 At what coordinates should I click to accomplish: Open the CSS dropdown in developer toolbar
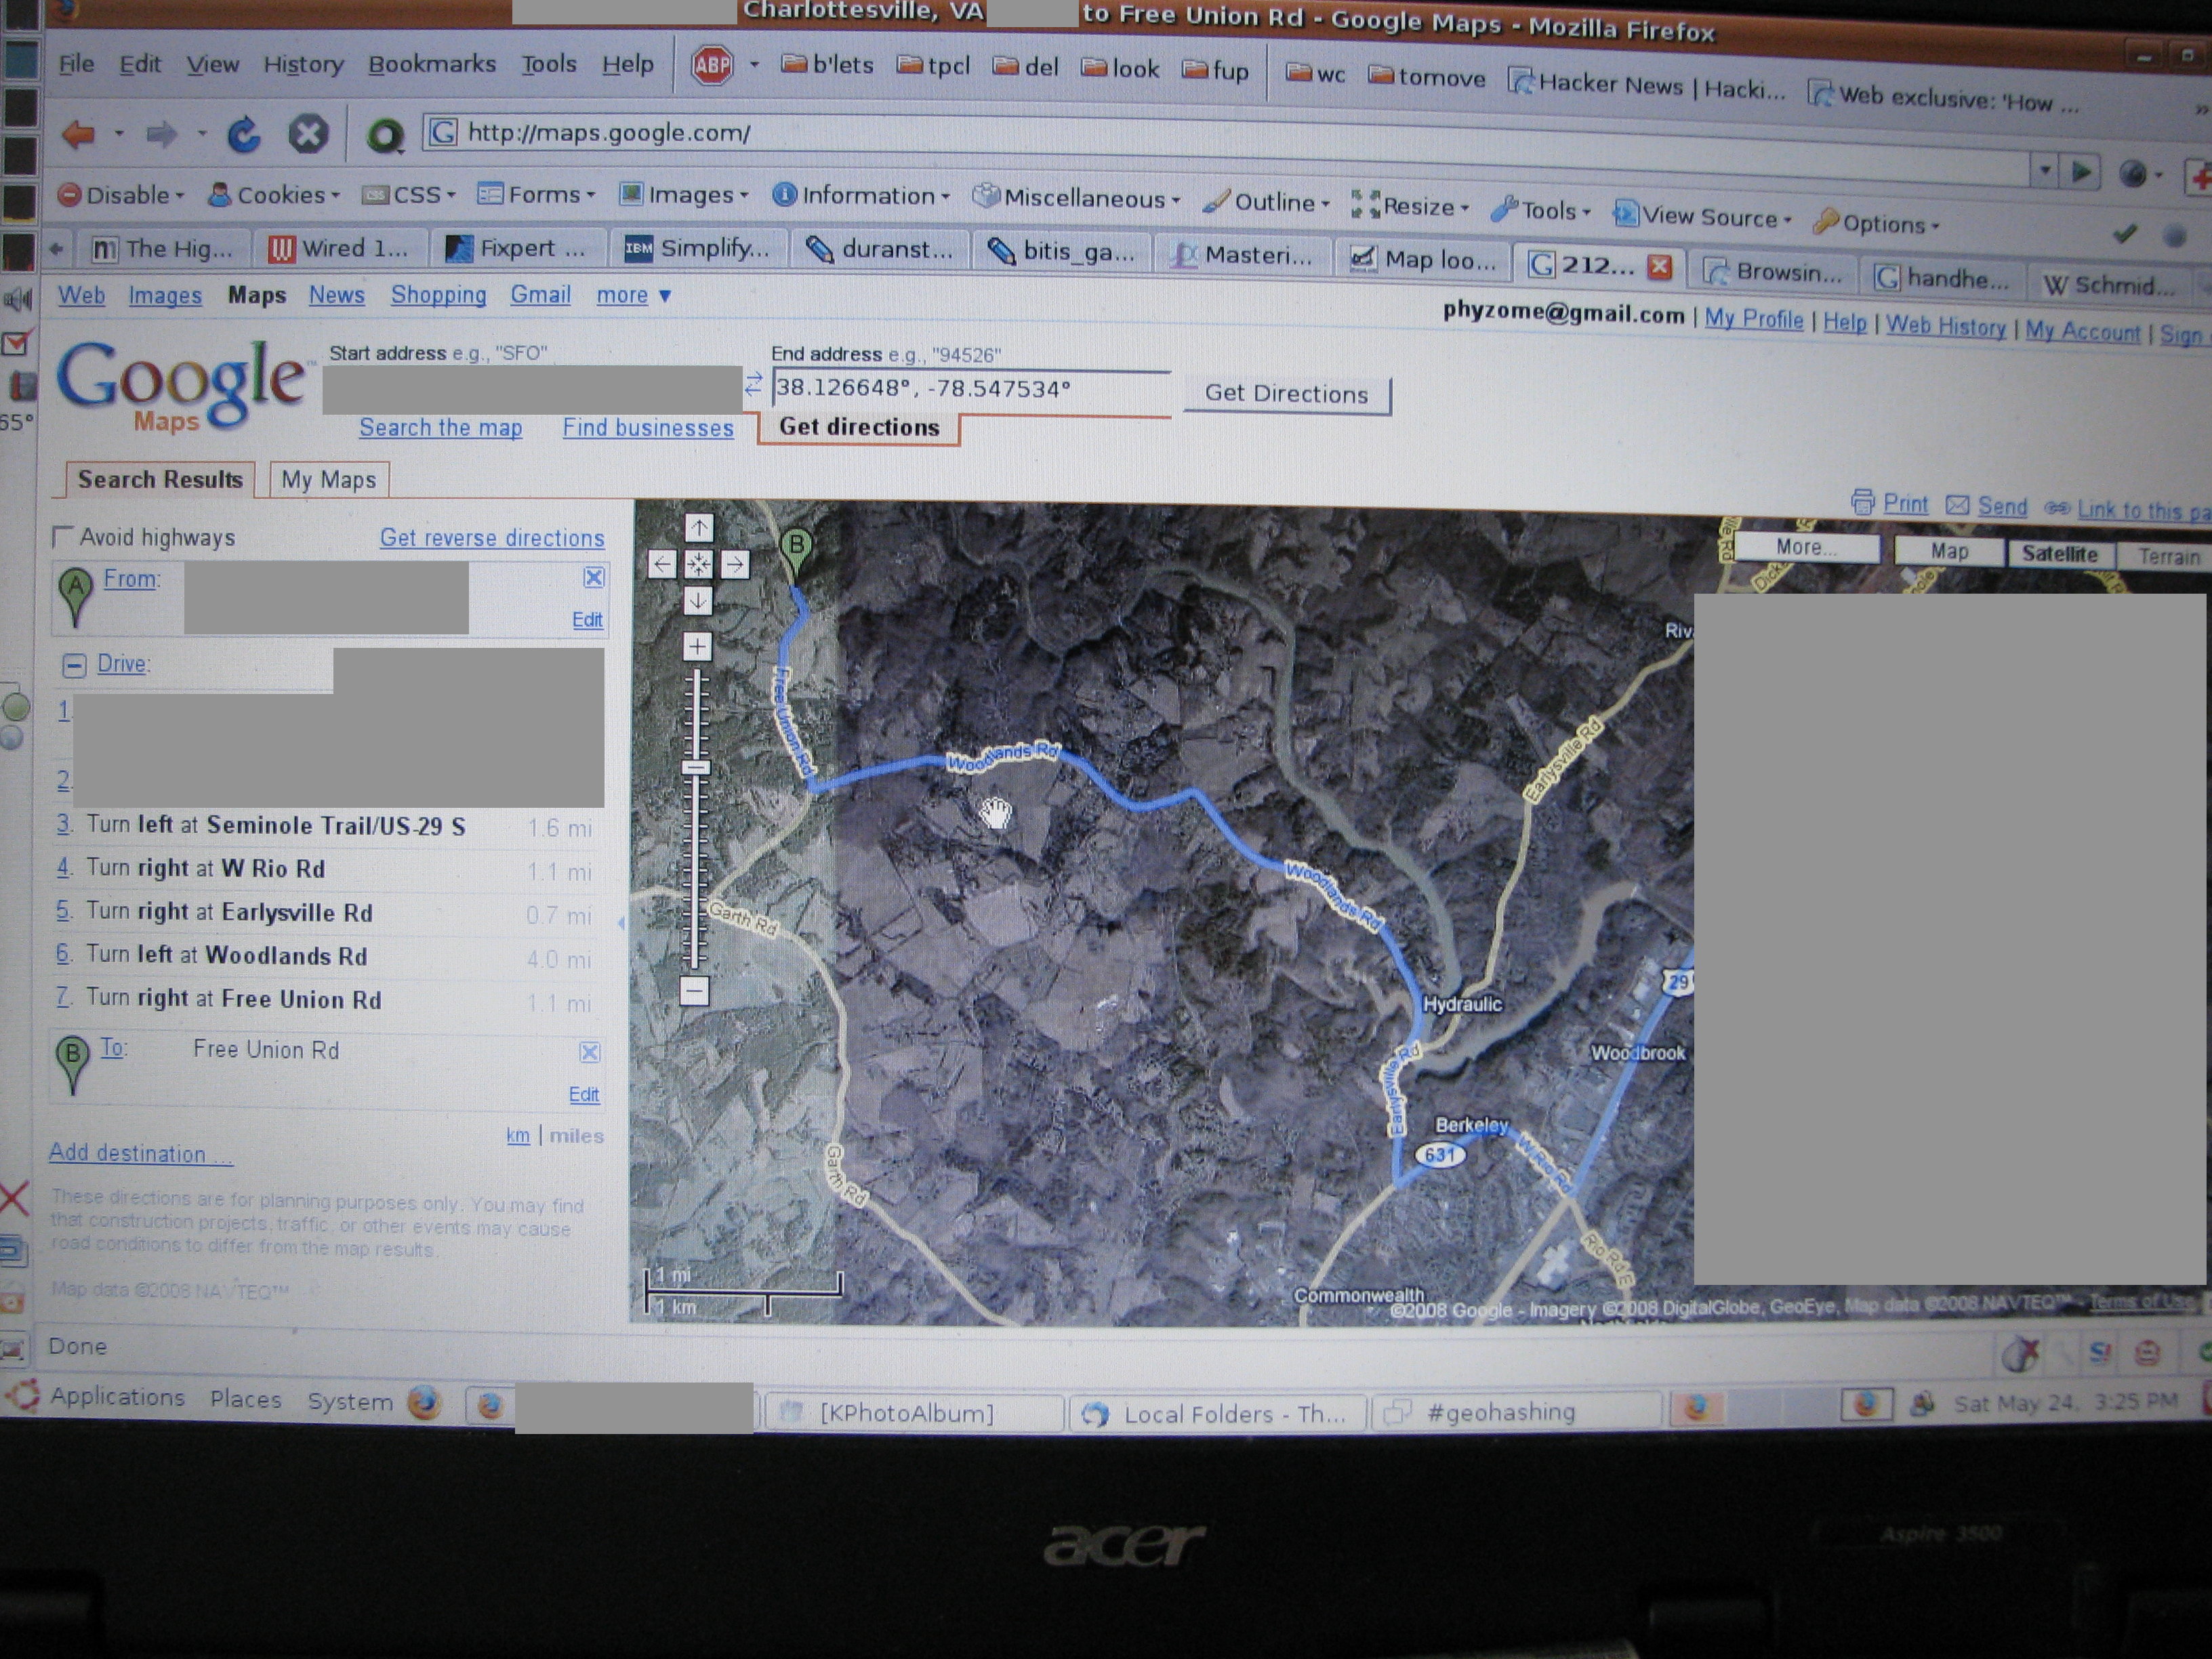[409, 195]
